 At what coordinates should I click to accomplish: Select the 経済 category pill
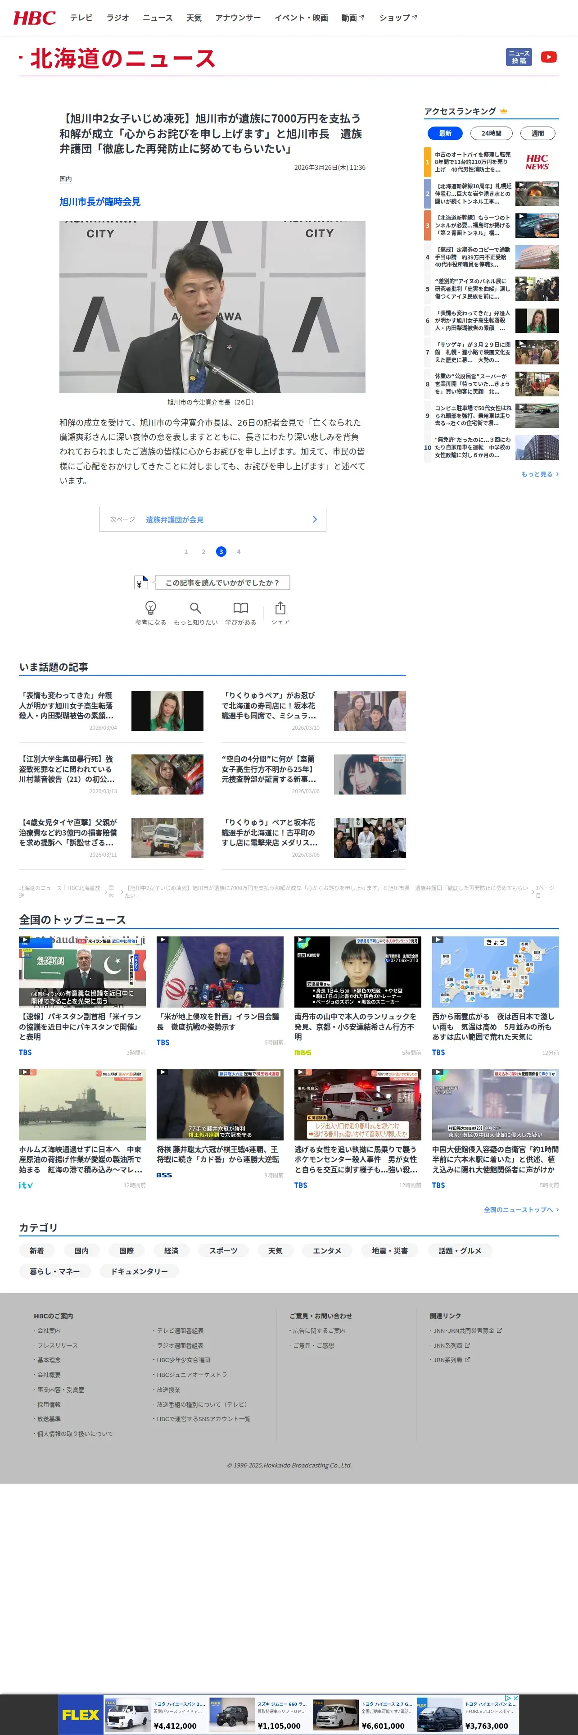click(172, 1251)
